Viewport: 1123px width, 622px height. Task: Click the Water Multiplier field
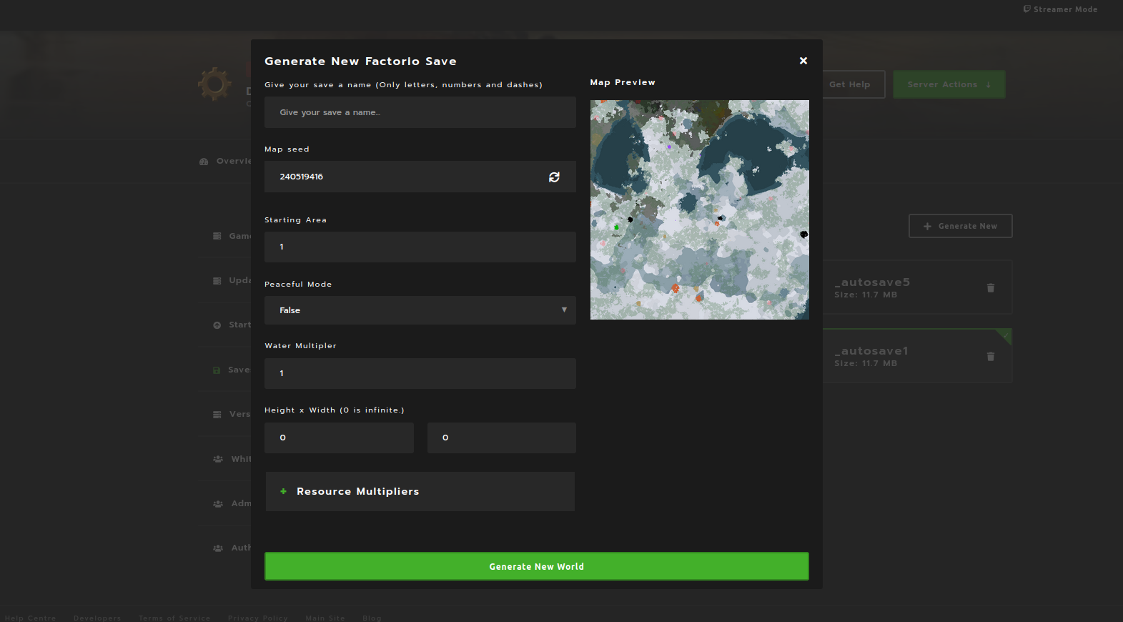(420, 373)
